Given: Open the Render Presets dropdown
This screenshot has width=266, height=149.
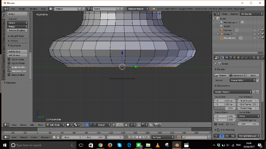Looking at the screenshot, I should [x=233, y=92].
